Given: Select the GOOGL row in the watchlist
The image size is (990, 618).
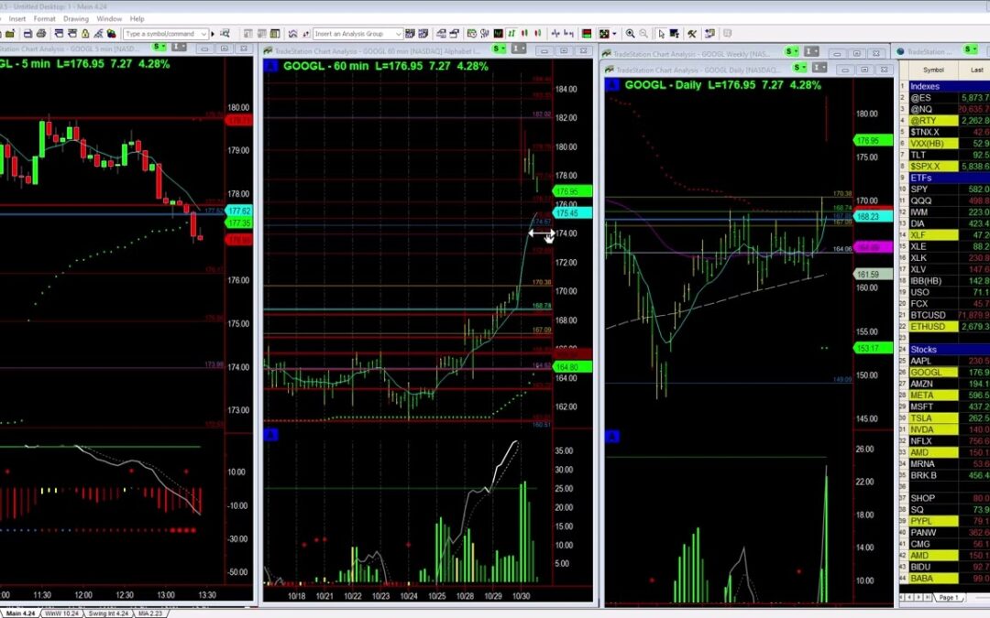Looking at the screenshot, I should 926,373.
